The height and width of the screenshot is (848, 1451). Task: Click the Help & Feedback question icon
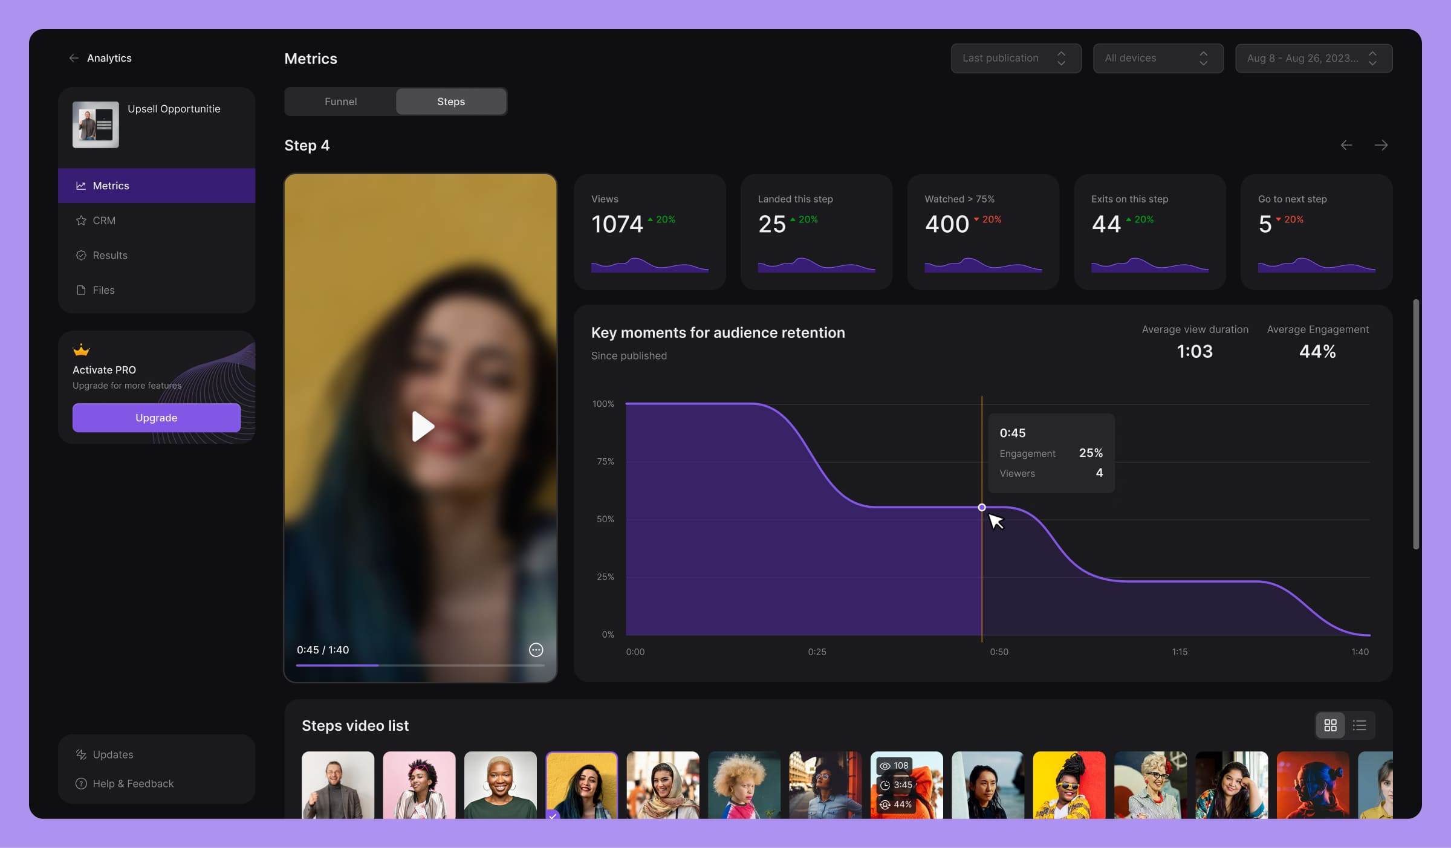click(x=81, y=783)
